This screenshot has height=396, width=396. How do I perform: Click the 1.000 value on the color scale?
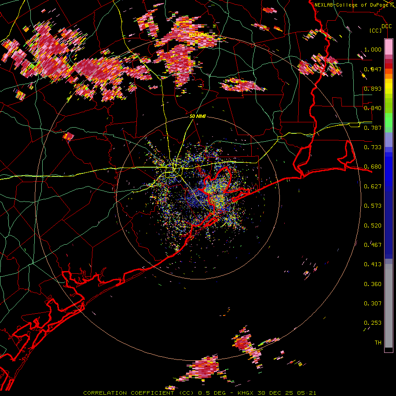373,49
